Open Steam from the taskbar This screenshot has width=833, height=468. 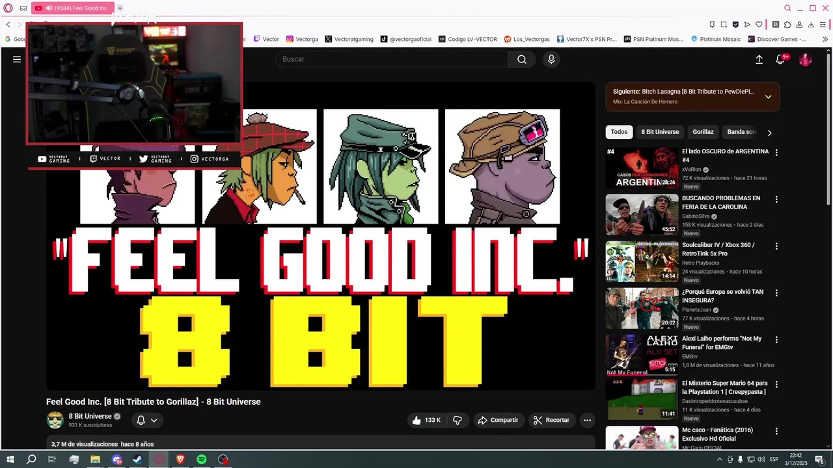pos(138,459)
